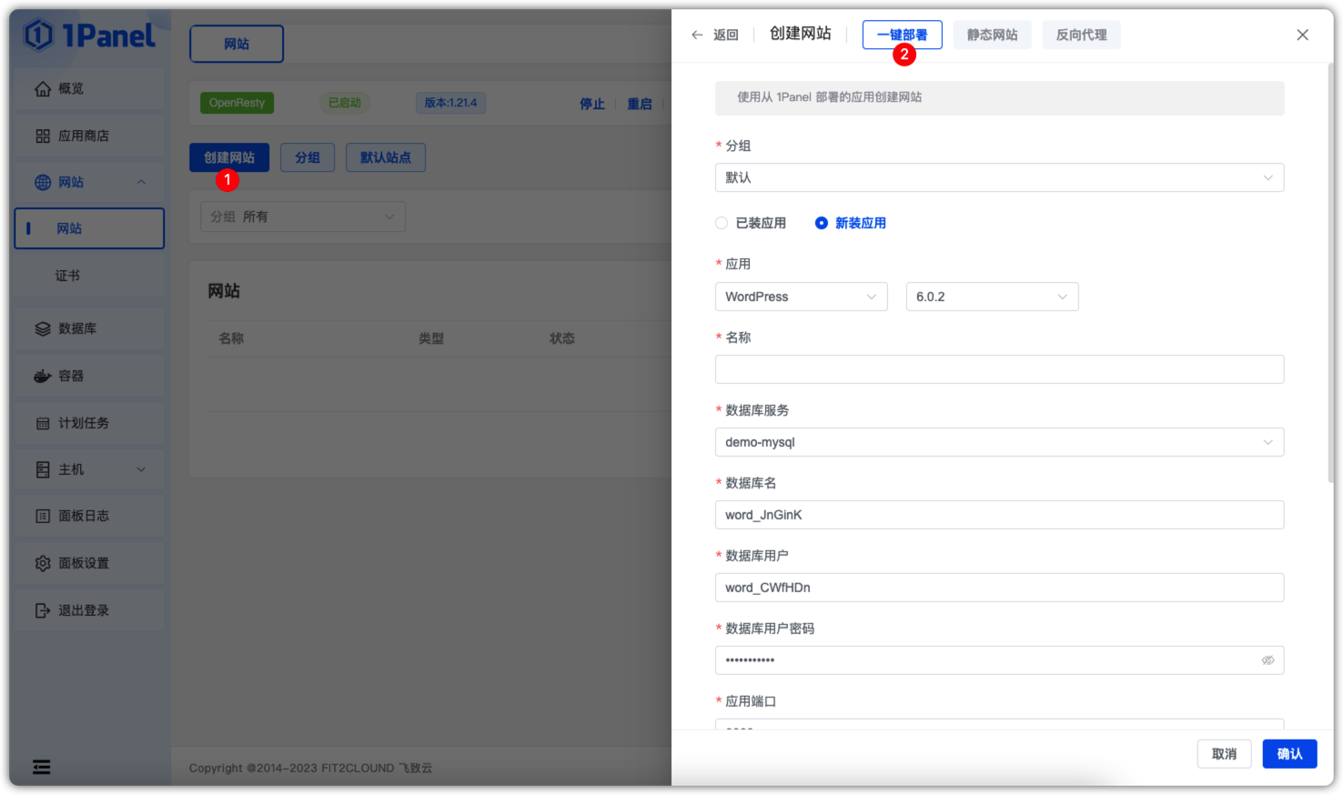This screenshot has width=1343, height=795.
Task: Open the 容器 (Container) section
Action: tap(71, 376)
